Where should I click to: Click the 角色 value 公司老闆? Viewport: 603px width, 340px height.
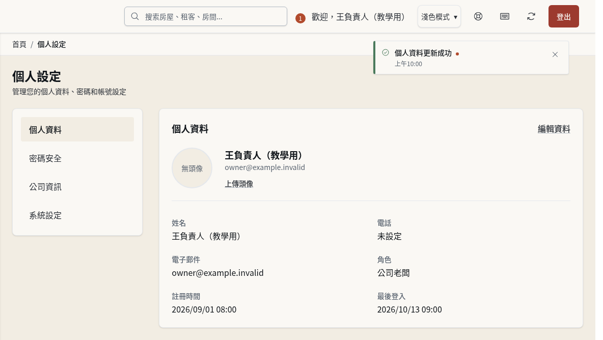pos(393,273)
